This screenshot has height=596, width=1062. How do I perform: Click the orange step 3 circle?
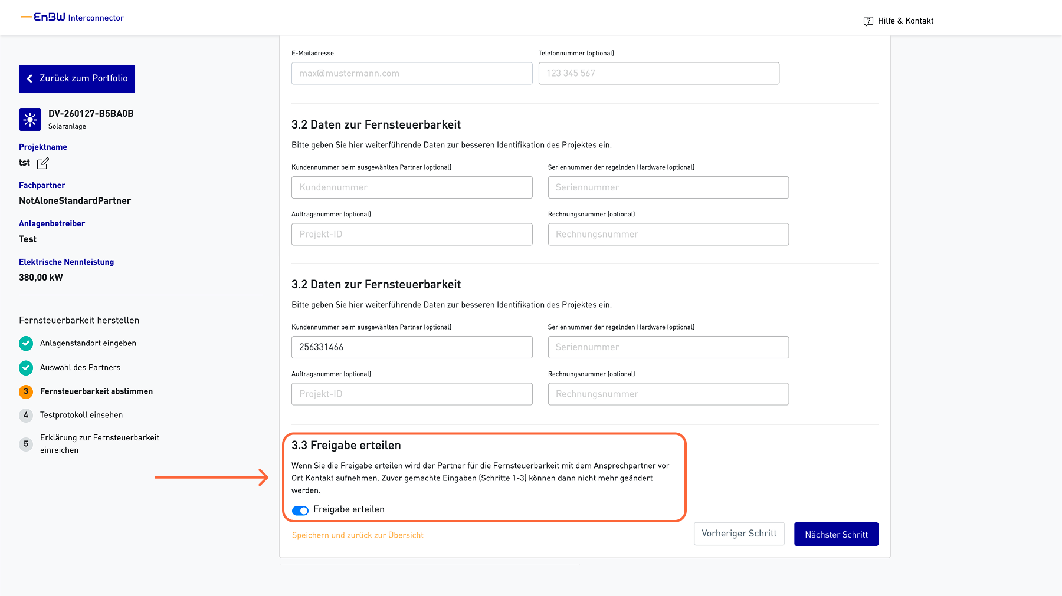click(26, 391)
